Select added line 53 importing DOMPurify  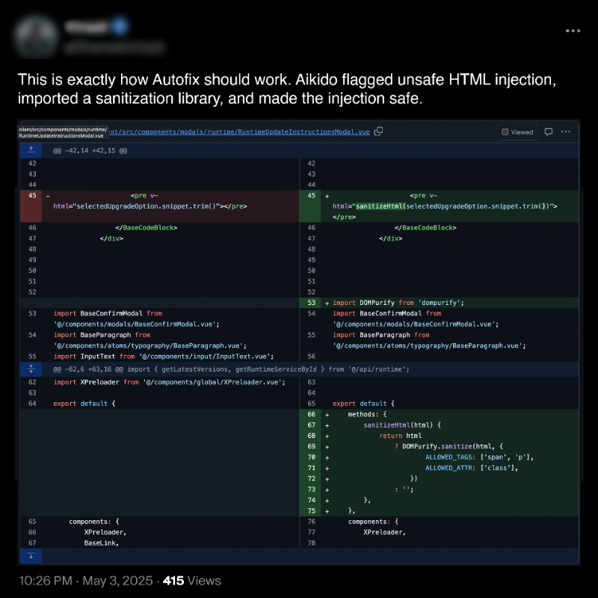coord(398,303)
